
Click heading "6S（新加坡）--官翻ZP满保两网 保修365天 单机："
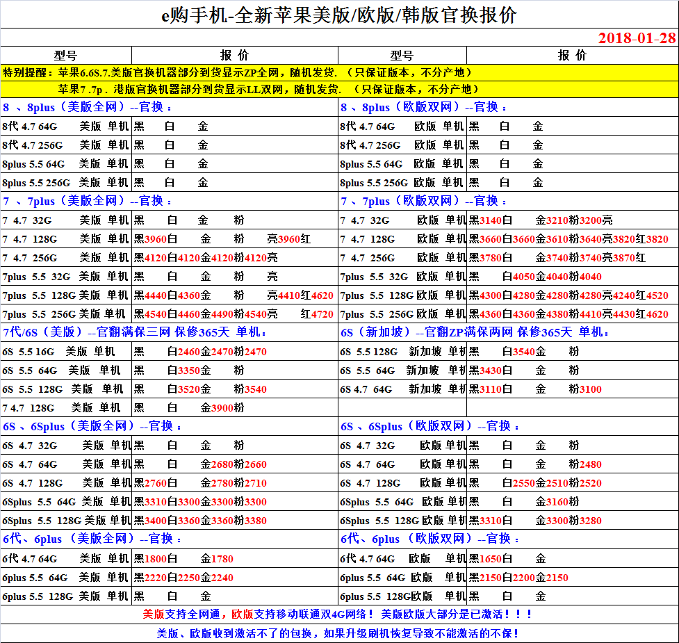point(475,332)
